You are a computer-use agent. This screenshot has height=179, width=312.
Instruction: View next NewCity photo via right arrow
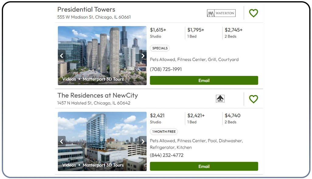pyautogui.click(x=143, y=141)
